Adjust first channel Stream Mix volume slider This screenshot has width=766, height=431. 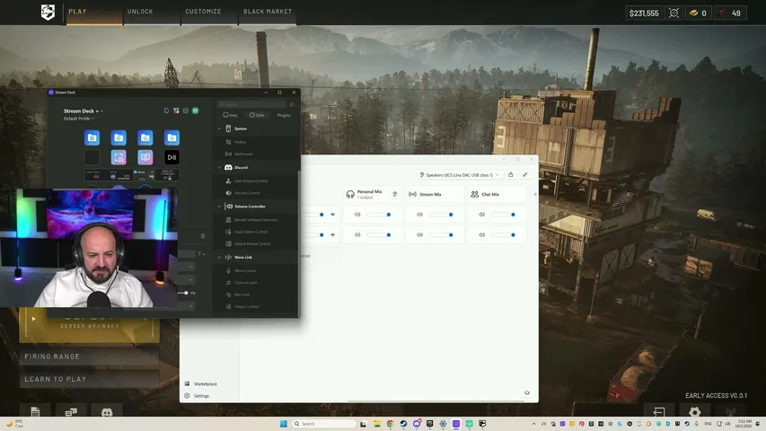point(441,215)
